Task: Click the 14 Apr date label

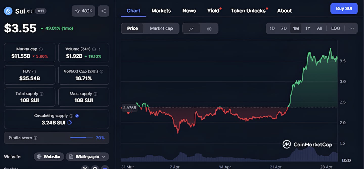Action: [225, 167]
